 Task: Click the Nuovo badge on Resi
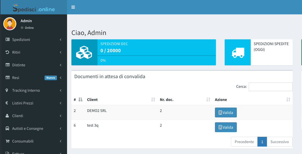point(51,78)
